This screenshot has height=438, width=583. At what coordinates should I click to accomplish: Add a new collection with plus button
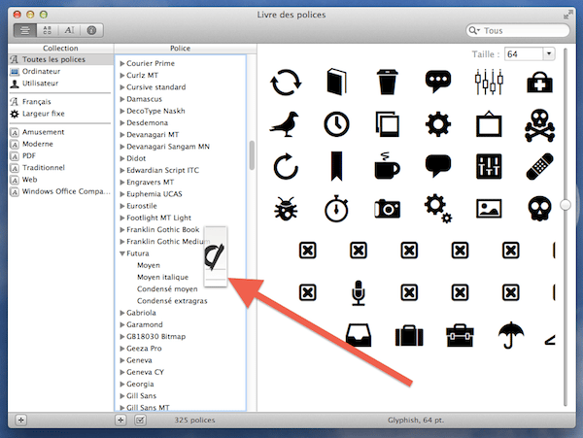[x=21, y=421]
